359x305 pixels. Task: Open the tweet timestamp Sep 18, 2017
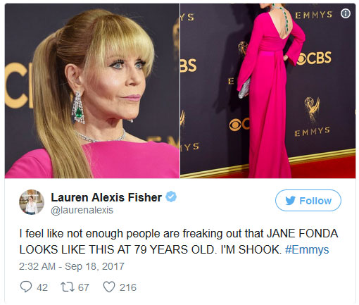point(72,266)
